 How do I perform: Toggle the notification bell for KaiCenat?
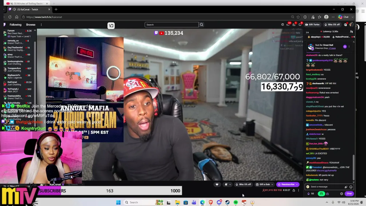coord(228,185)
